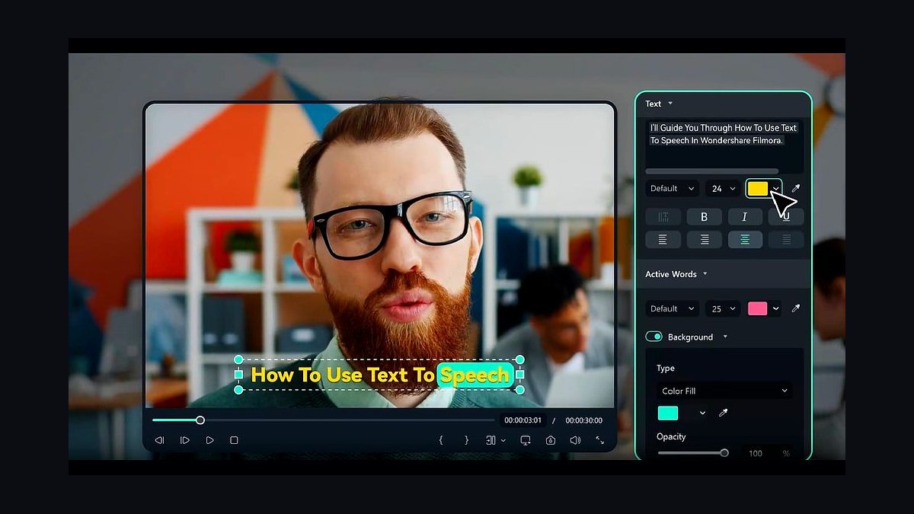Set mark out point with right brace
Screen dimensions: 914x514
point(466,440)
